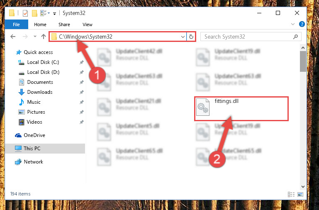Switch to large icons view layout
The width and height of the screenshot is (319, 210).
300,194
